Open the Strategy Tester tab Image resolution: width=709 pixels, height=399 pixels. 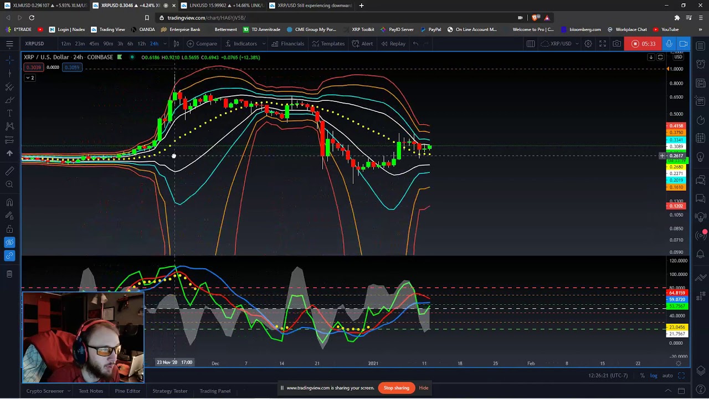(x=170, y=391)
